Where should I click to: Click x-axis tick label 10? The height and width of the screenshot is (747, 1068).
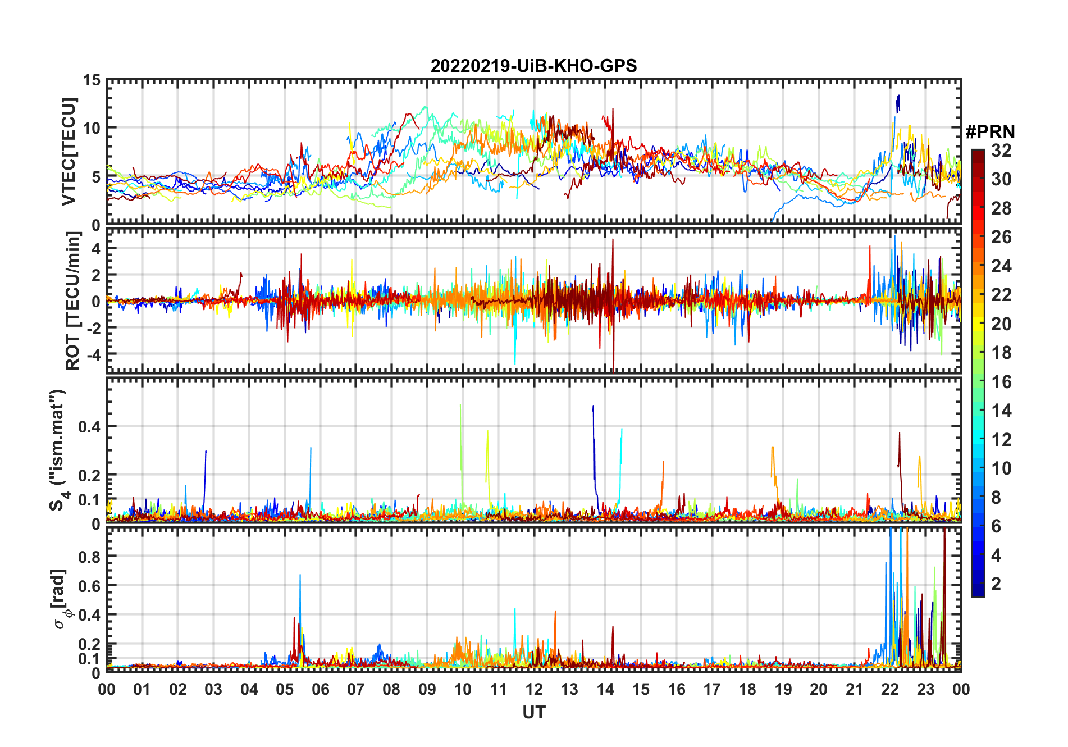463,689
